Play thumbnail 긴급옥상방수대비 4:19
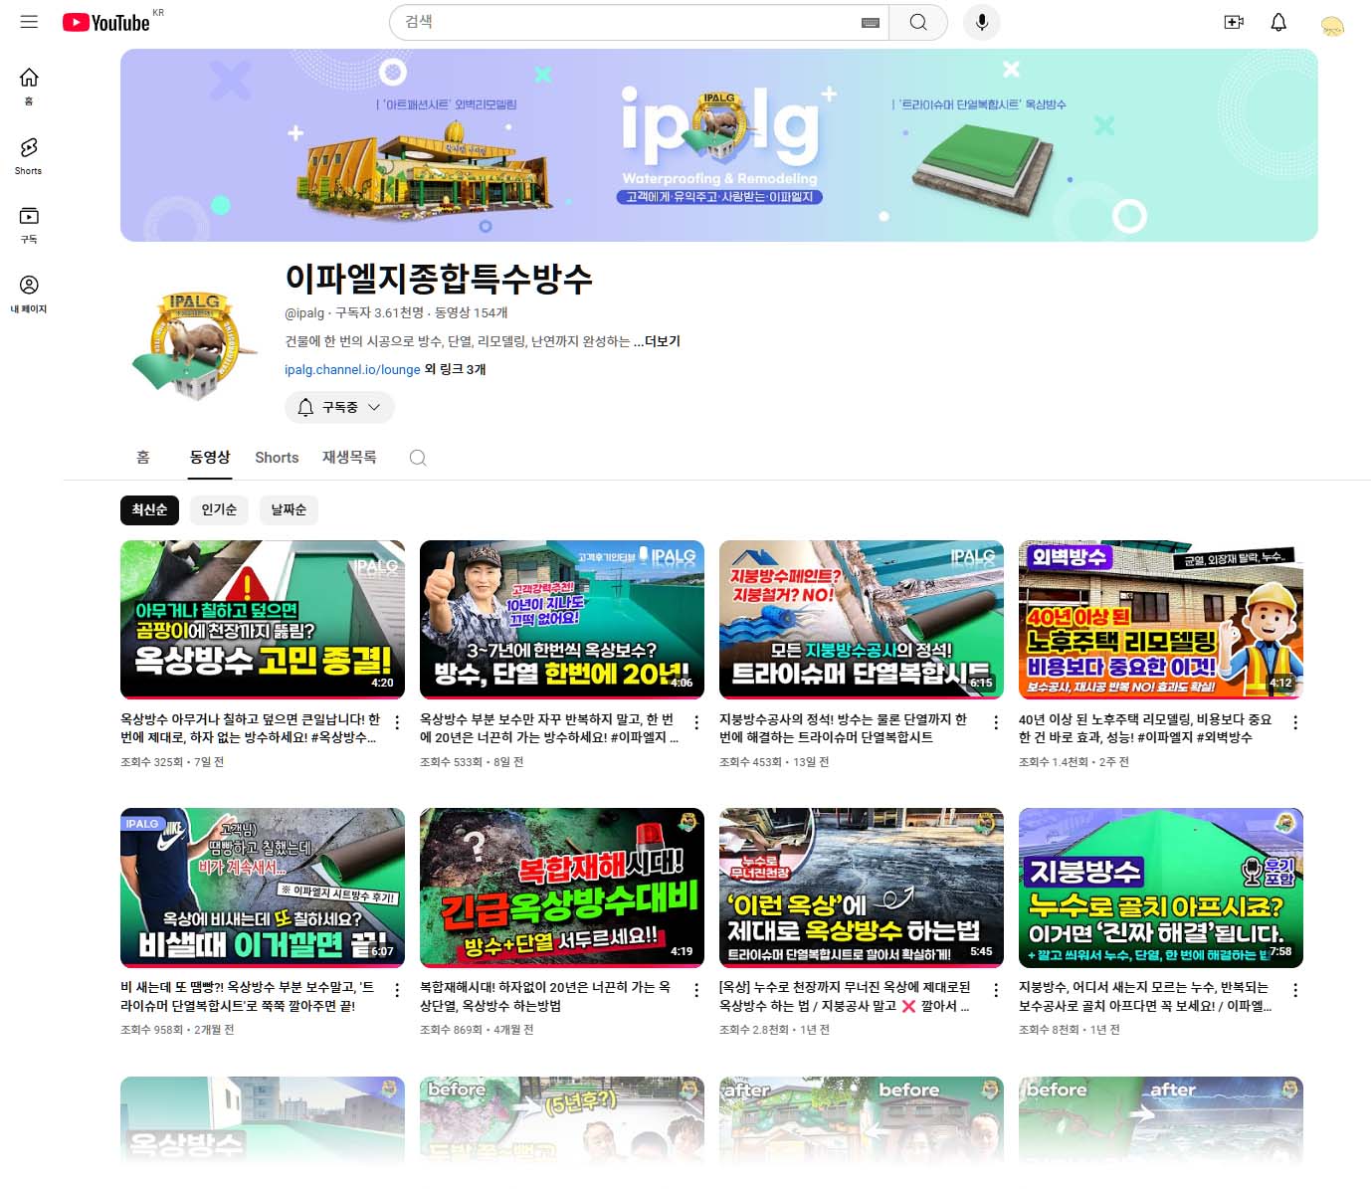1371x1189 pixels. coord(562,888)
